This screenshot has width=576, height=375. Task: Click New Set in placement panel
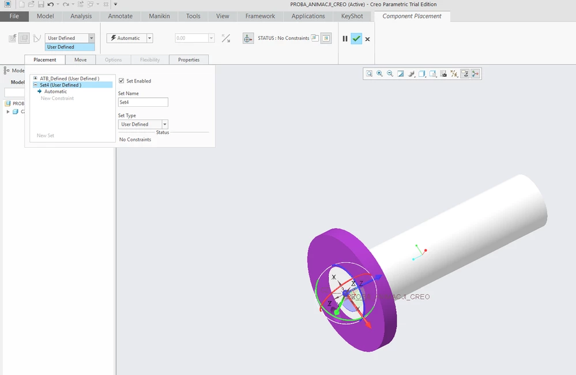[46, 136]
